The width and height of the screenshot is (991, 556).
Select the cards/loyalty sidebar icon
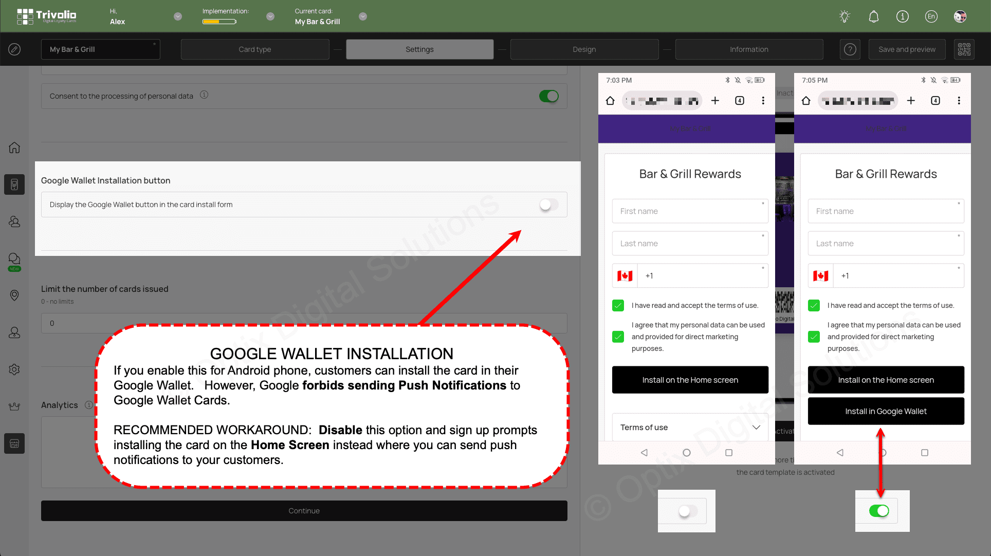coord(14,184)
